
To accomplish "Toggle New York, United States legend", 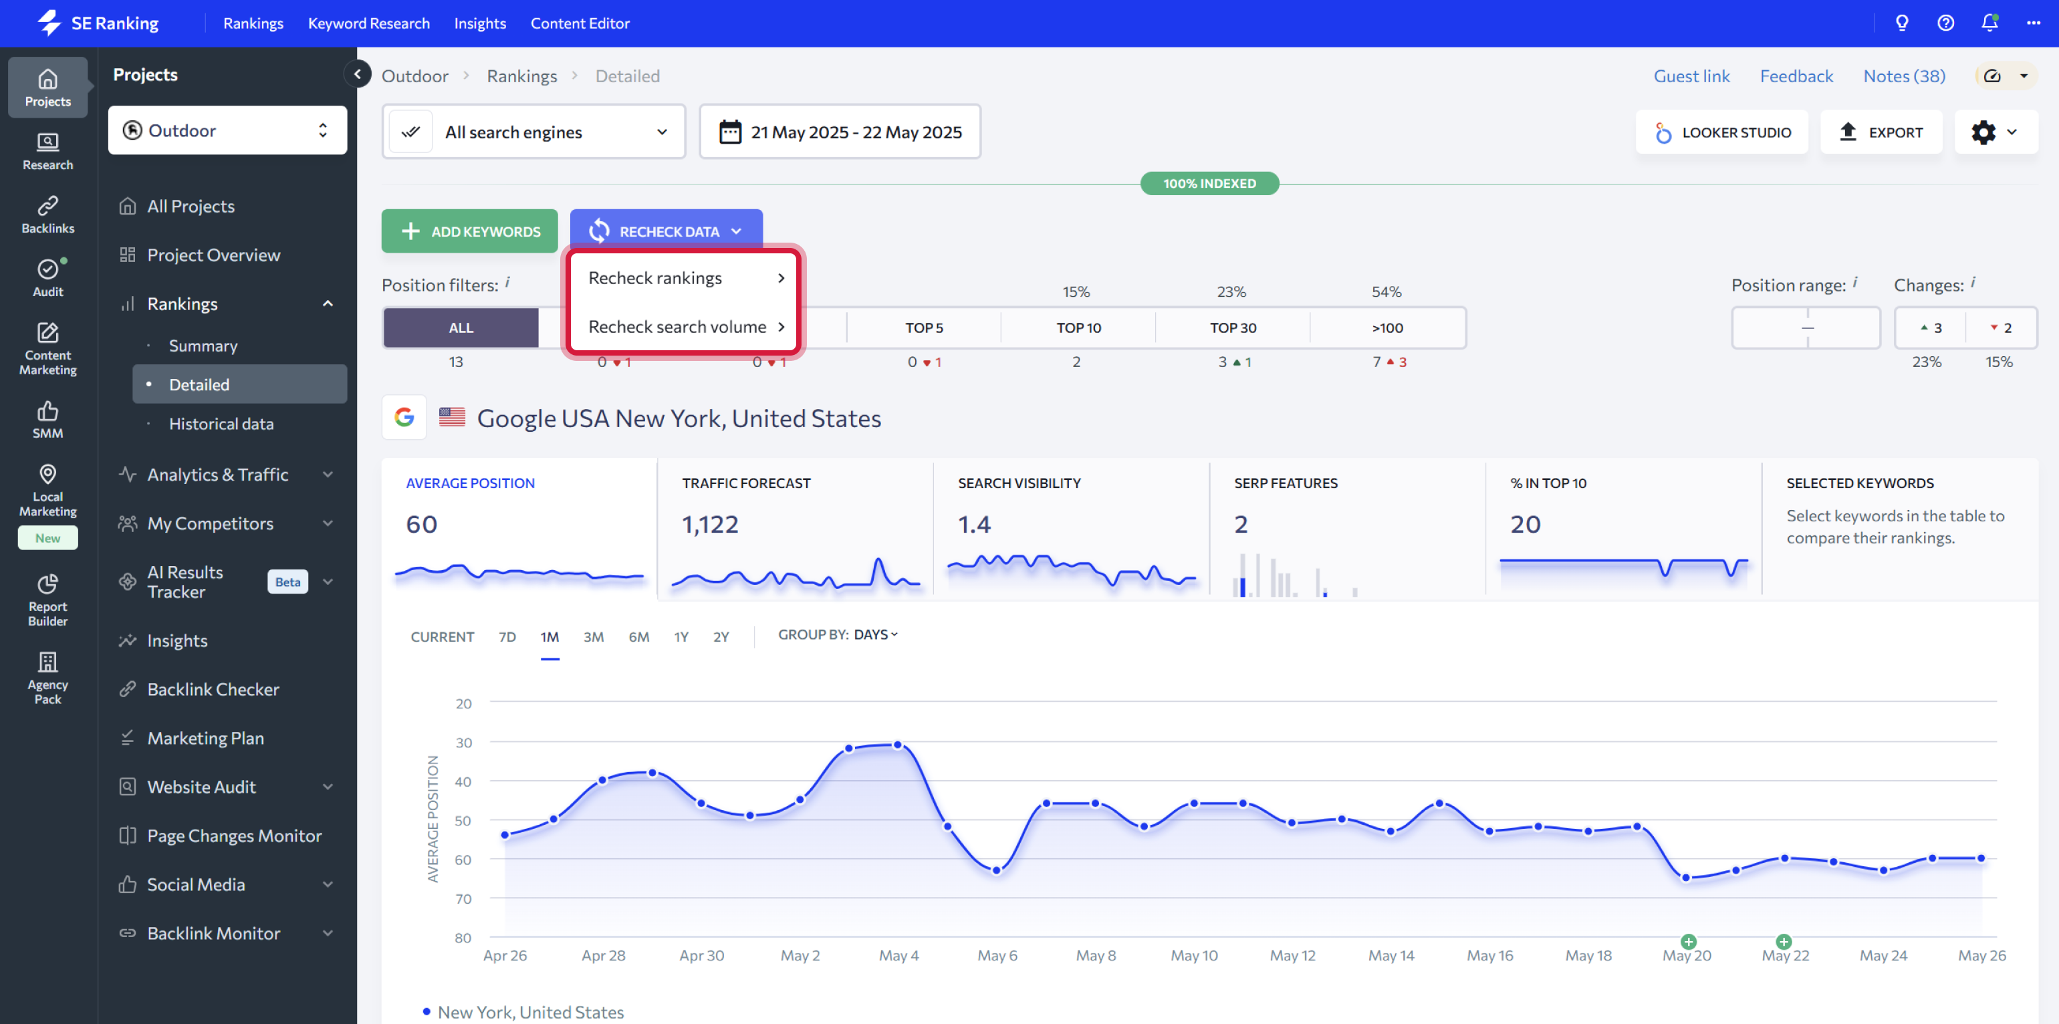I will 523,1011.
